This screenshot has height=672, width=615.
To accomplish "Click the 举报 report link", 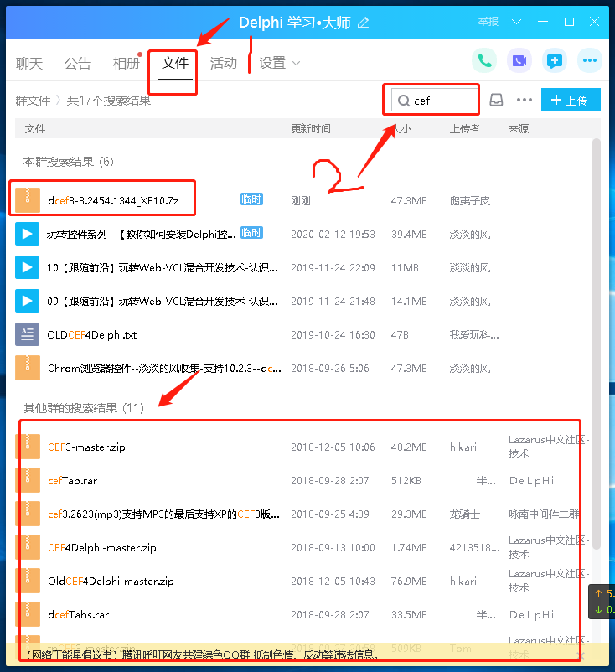I will pyautogui.click(x=488, y=21).
